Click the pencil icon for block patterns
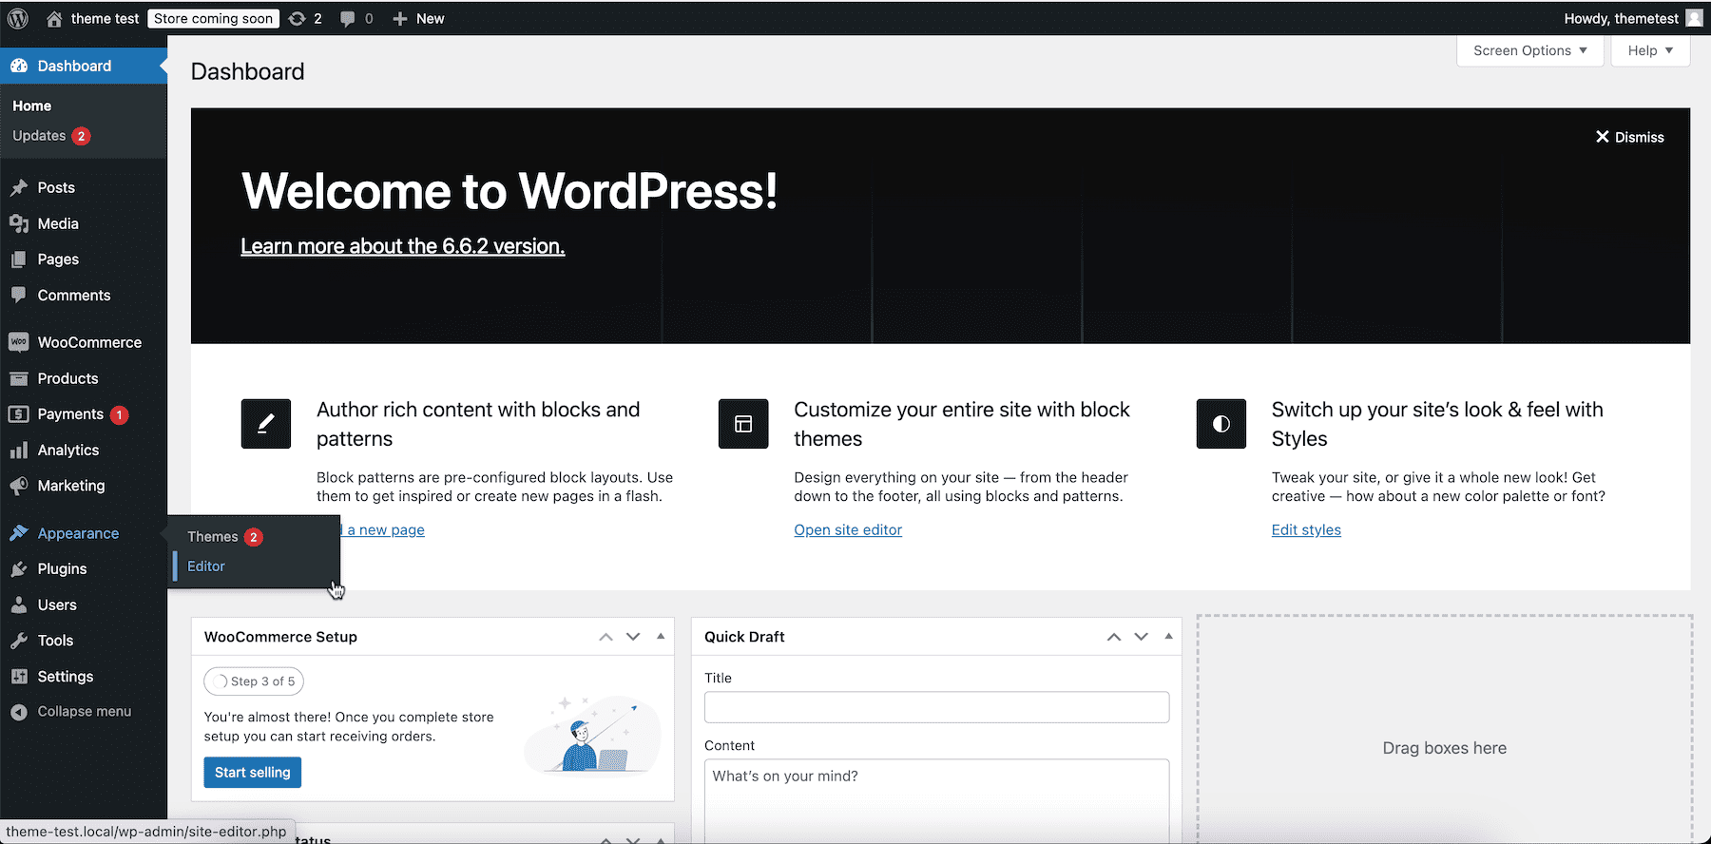 pos(266,424)
